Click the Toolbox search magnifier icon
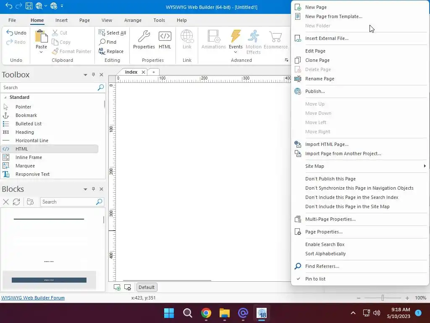430x323 pixels. coord(101,87)
